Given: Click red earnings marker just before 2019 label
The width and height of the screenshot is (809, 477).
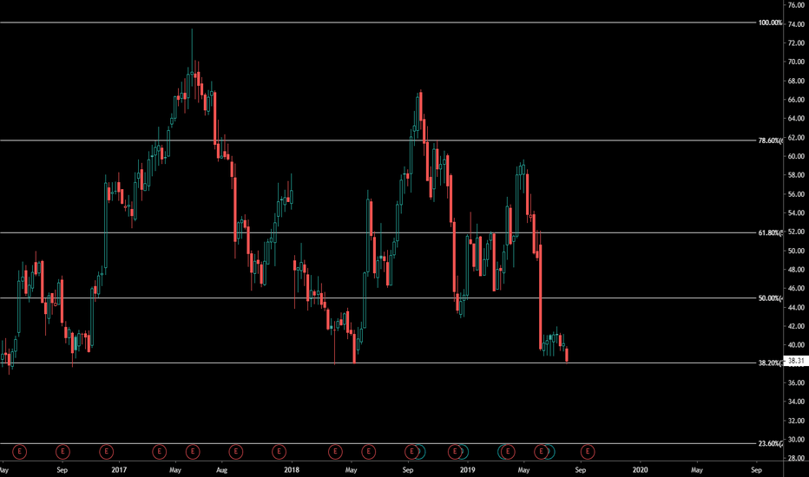Looking at the screenshot, I should [455, 452].
